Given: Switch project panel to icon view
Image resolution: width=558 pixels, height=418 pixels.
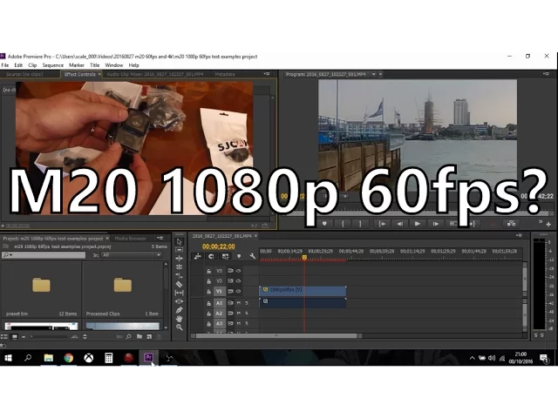Looking at the screenshot, I should point(15,337).
